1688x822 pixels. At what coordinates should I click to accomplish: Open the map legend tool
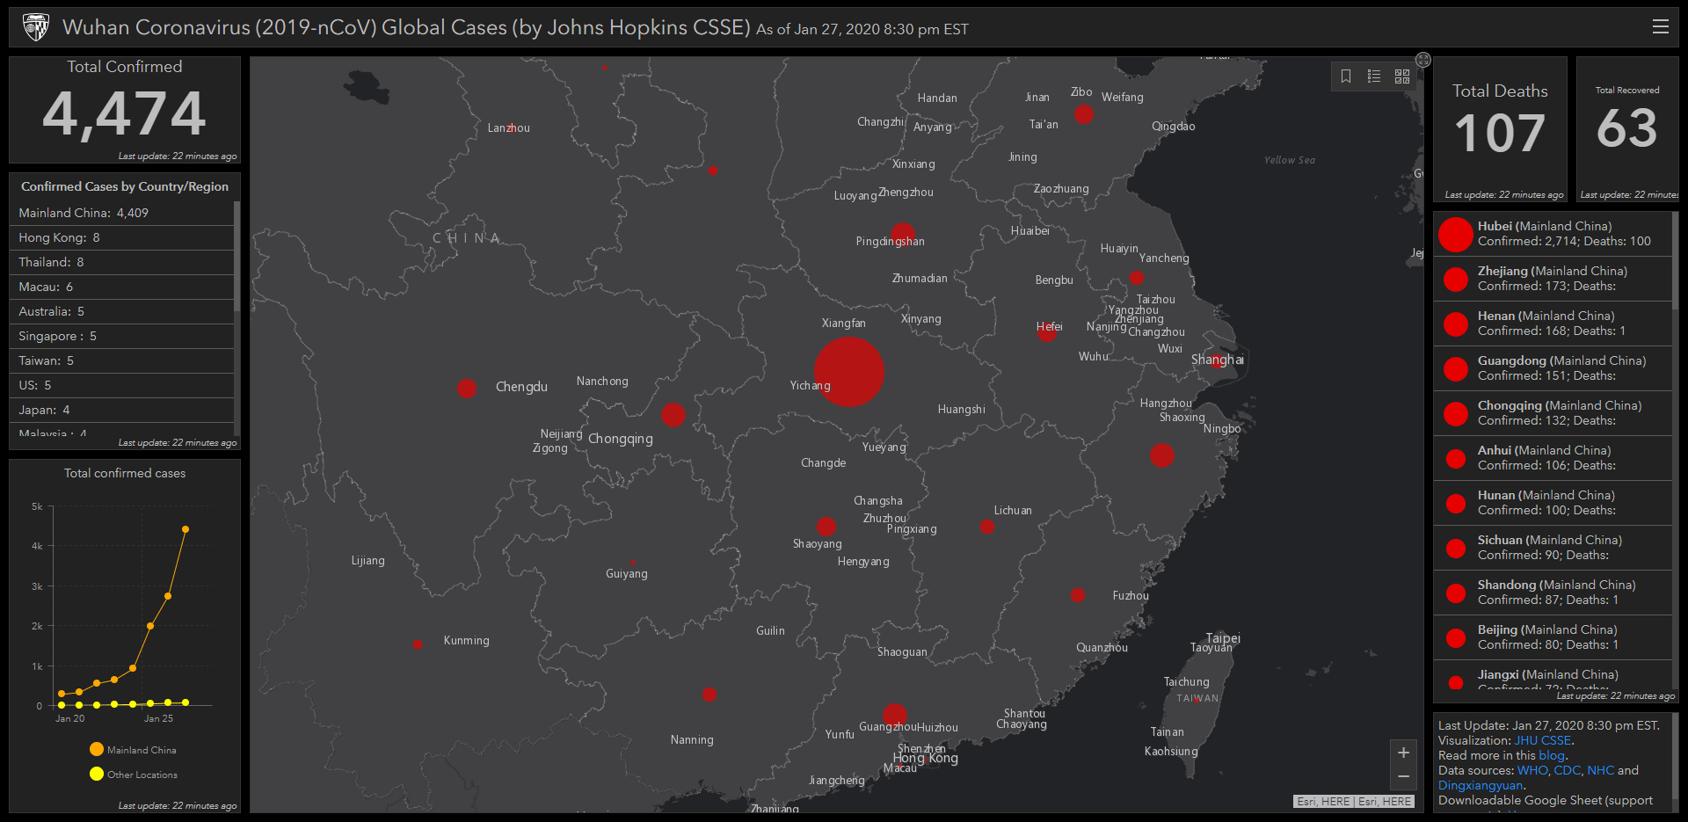pyautogui.click(x=1374, y=76)
